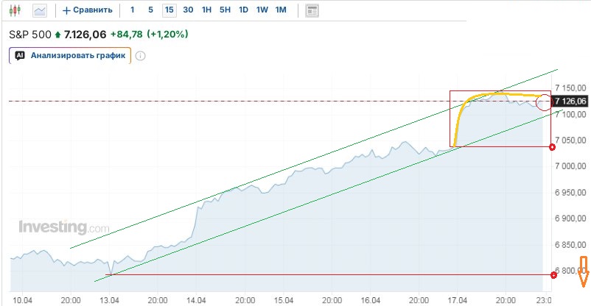Viewport: 591px width, 306px height.
Task: Click the orange down arrow icon
Action: 584,271
